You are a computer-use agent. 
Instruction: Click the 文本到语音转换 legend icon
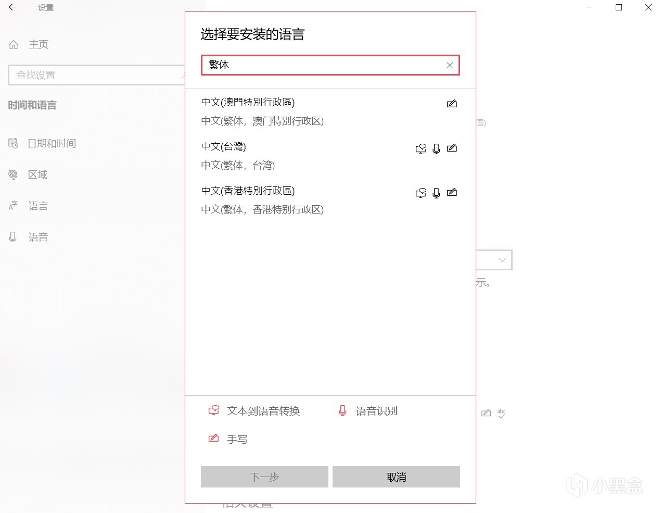[213, 410]
